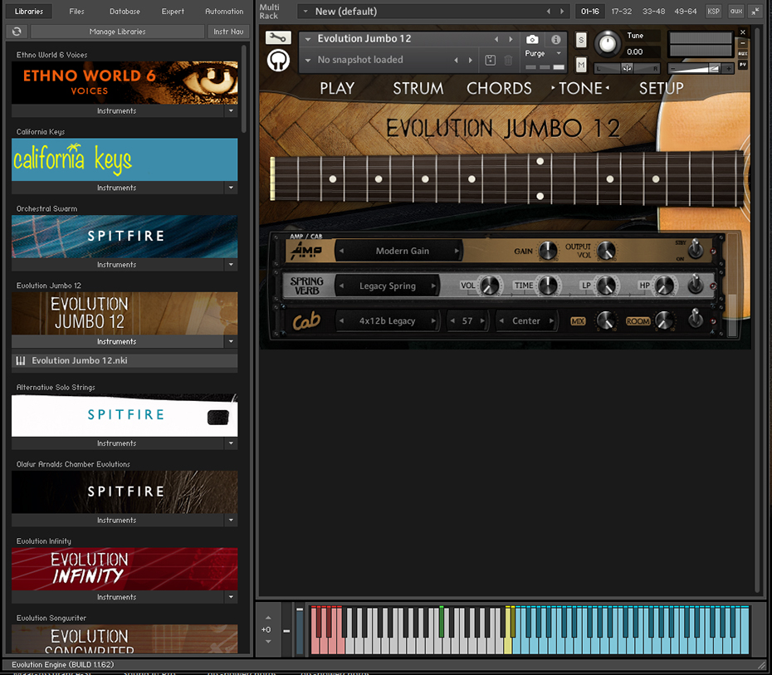Click the refresh libraries icon
Screen dimensions: 772x675
17,32
